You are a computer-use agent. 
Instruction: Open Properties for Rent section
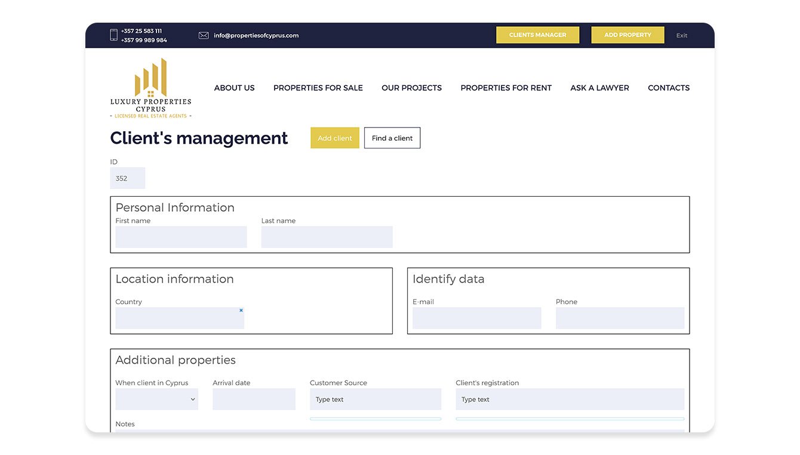[506, 88]
